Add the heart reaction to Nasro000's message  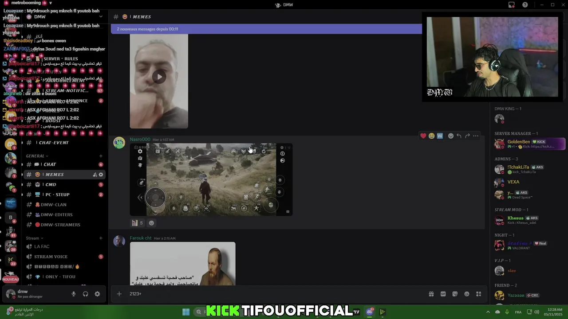coord(423,136)
